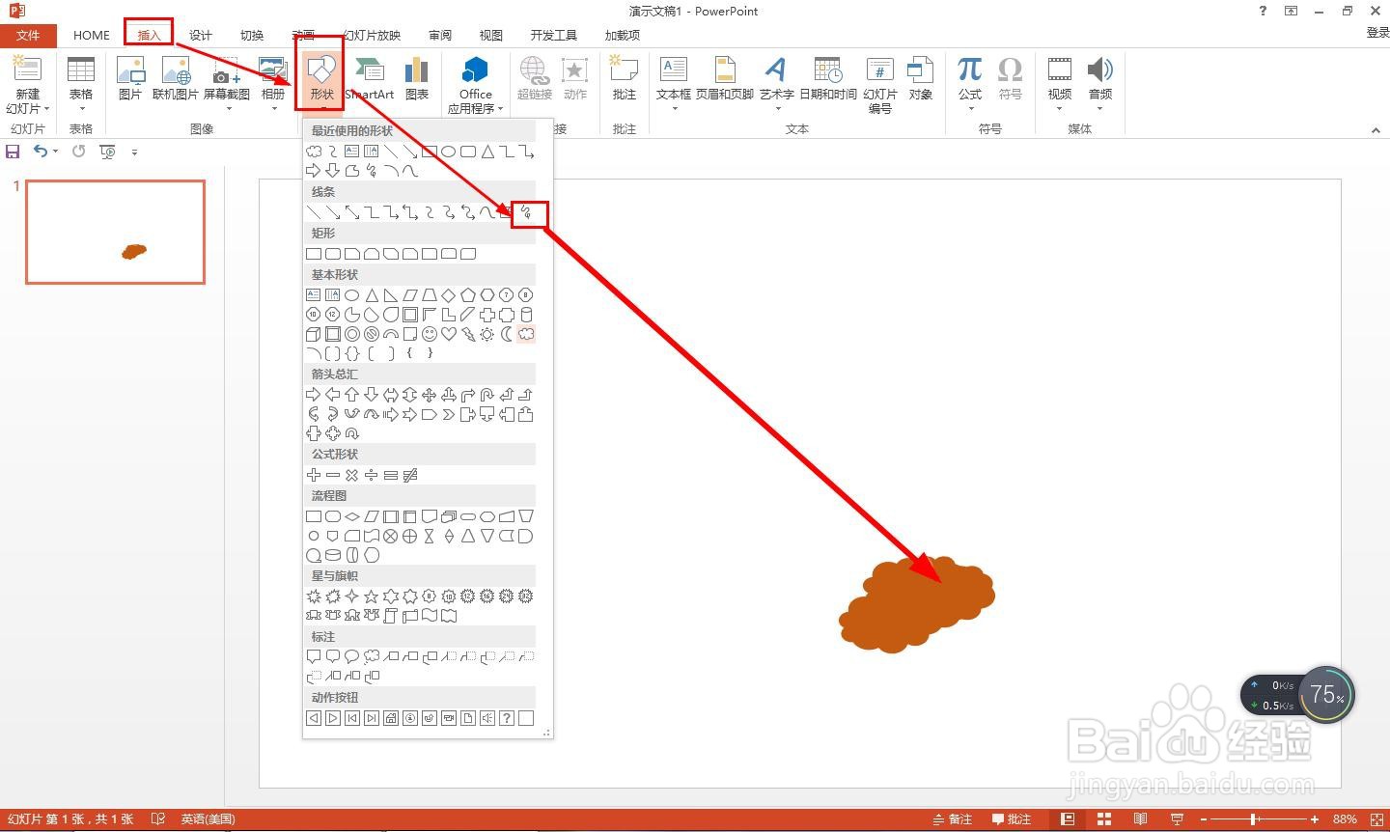
Task: Choose the multiply sign in 公式形状
Action: coord(352,475)
